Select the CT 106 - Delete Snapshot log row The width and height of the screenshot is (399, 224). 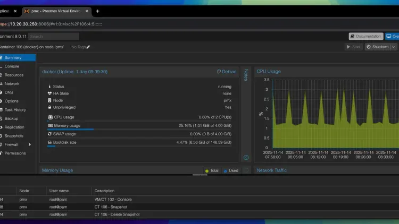(199, 214)
